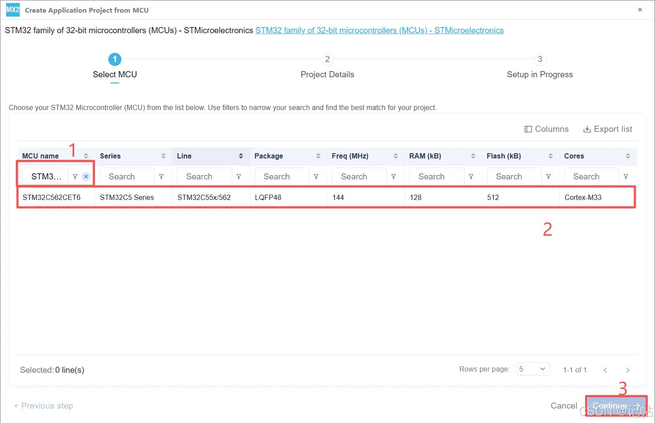Close the Create Application Project dialog
The width and height of the screenshot is (655, 423).
pos(640,10)
